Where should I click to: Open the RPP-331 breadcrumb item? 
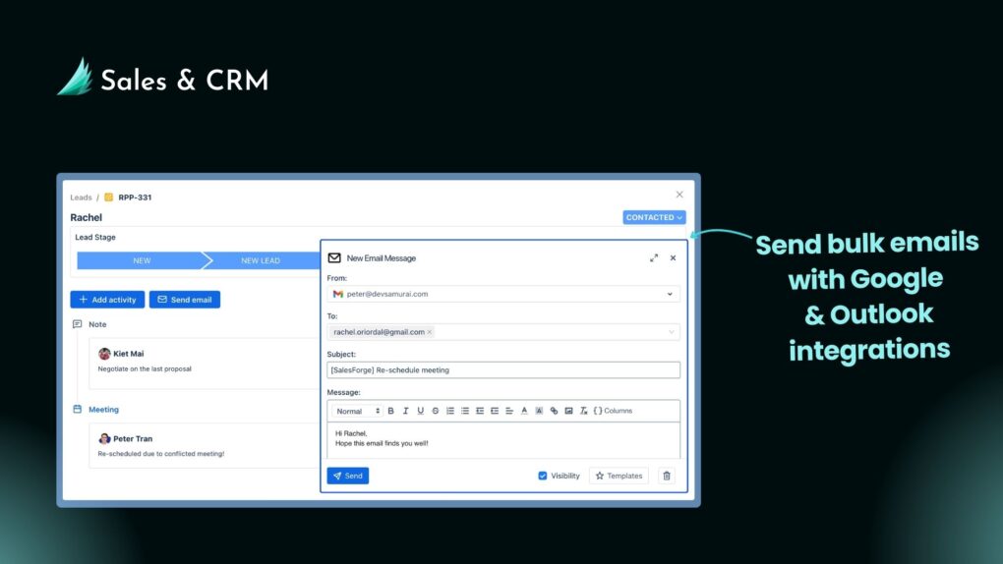click(x=135, y=197)
